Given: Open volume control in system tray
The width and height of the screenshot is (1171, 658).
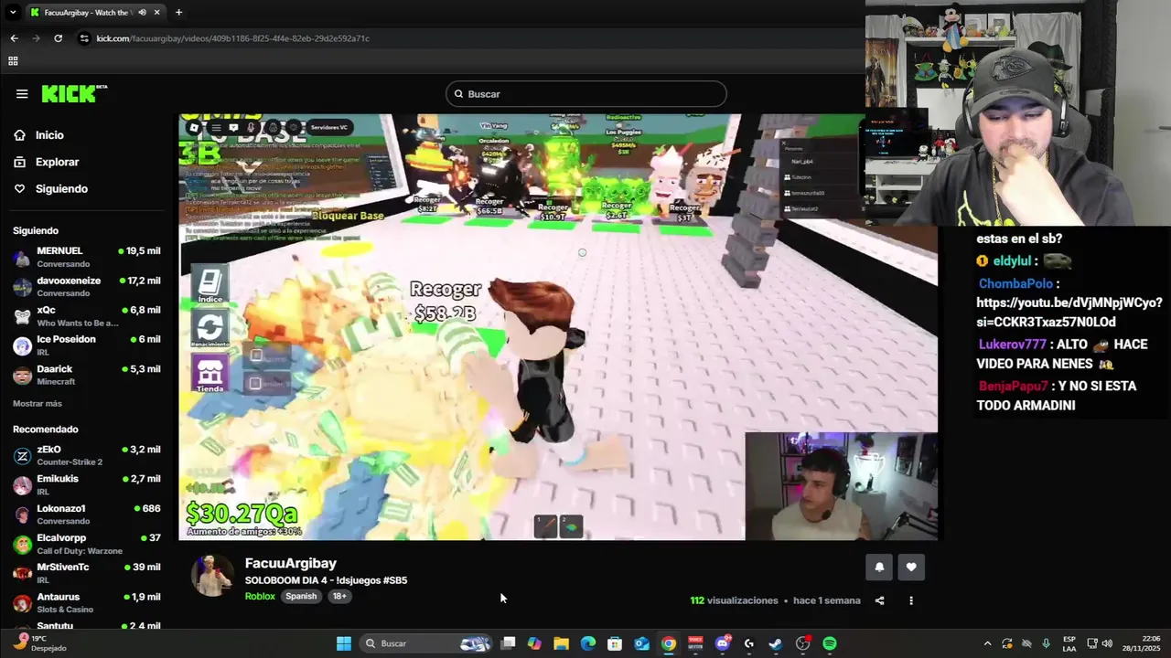Looking at the screenshot, I should coord(1105,643).
